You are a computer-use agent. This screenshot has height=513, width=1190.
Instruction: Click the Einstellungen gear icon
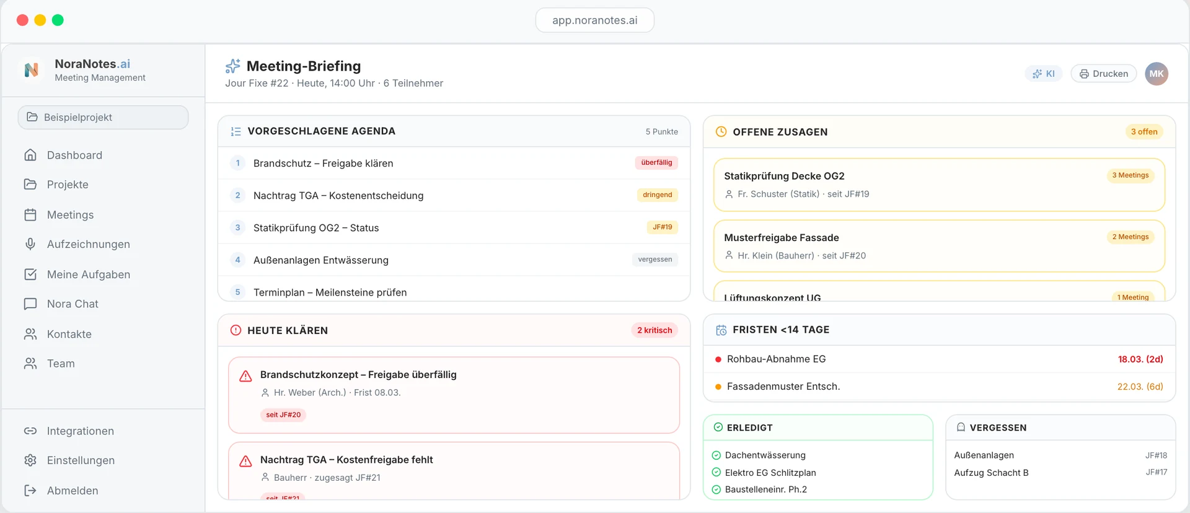[x=30, y=460]
